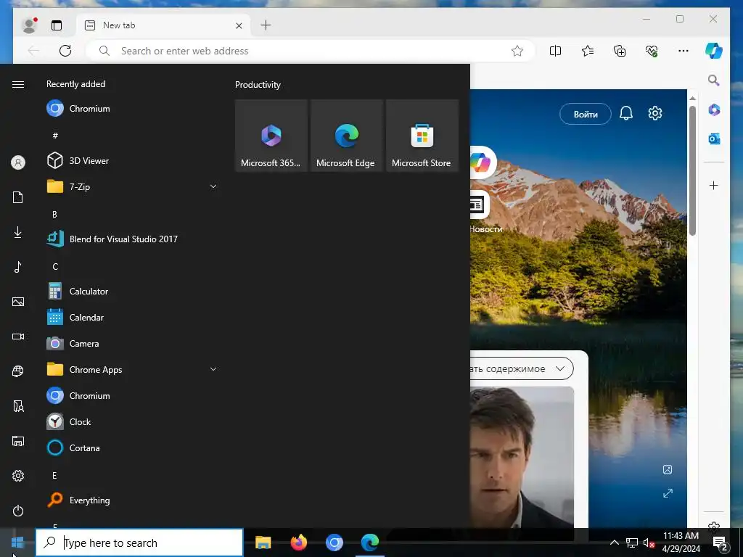
Task: Open the Power options button
Action: tap(18, 511)
